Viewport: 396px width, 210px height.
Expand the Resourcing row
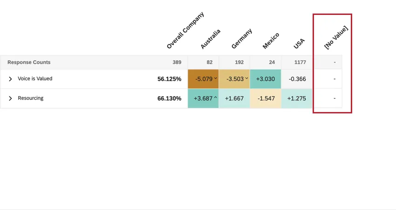click(10, 98)
